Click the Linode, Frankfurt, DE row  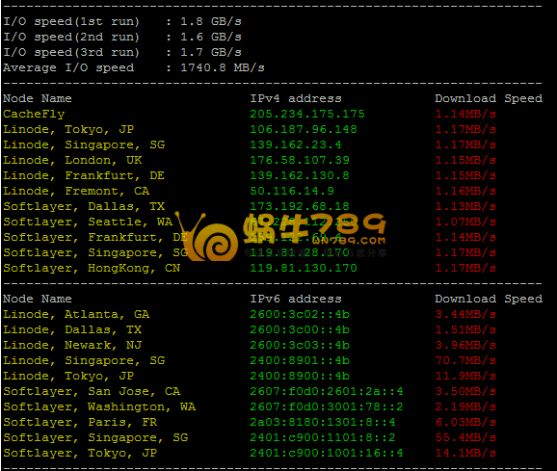coord(249,175)
